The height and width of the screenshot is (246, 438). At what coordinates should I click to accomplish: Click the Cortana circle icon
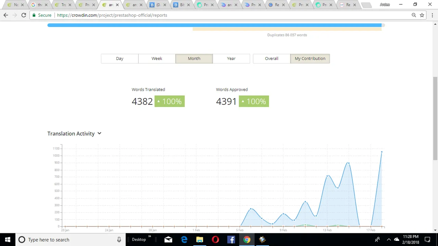coord(22,240)
